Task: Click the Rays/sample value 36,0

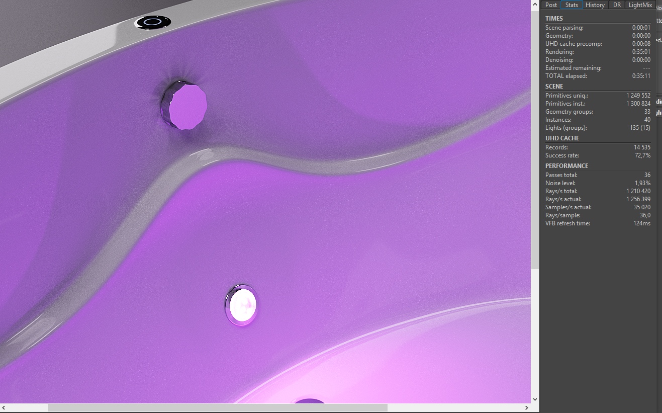Action: pos(645,216)
